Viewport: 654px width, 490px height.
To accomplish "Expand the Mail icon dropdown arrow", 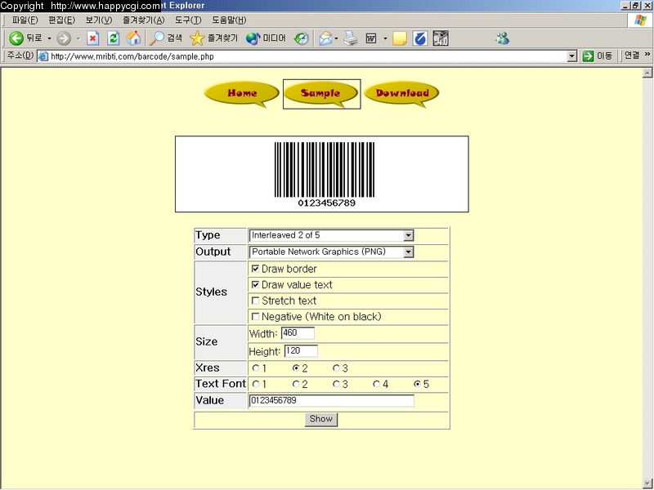I will coord(336,38).
